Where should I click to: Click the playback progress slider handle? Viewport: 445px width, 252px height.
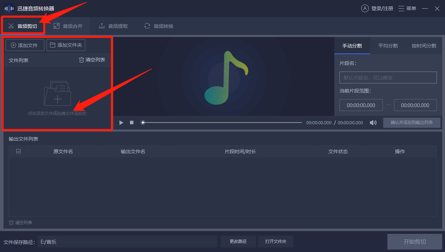pyautogui.click(x=143, y=123)
